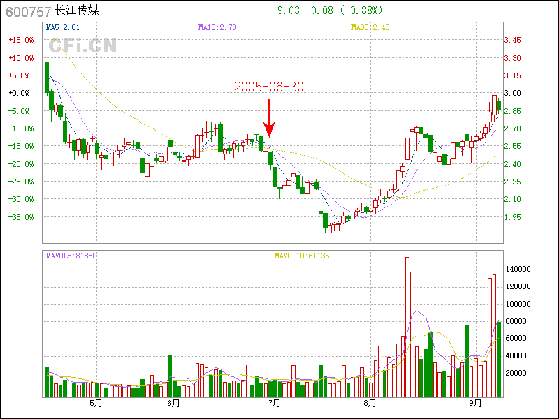Screen dimensions: 559x419
Task: Click the MAVOL5:81850 volume label
Action: [71, 256]
